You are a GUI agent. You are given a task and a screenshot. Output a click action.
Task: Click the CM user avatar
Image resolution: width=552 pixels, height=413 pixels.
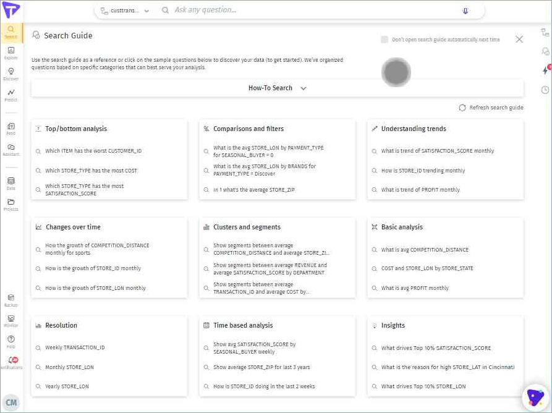point(11,402)
